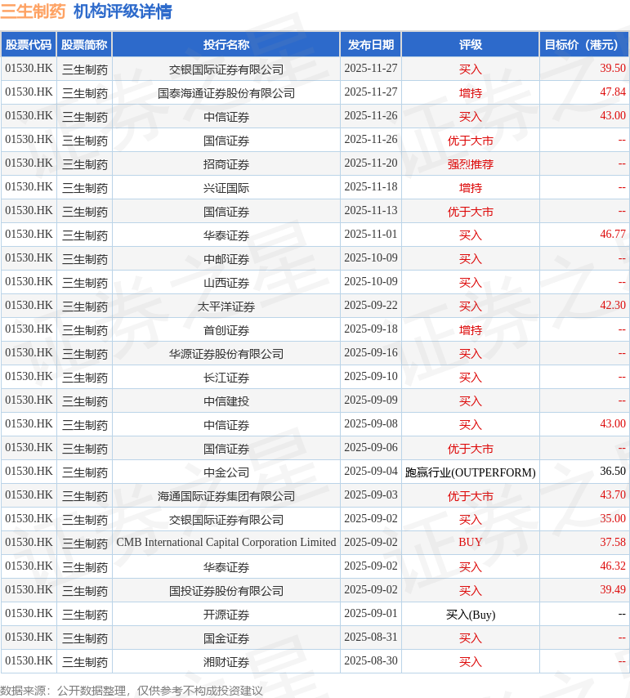Click the date 2025-08-30
The width and height of the screenshot is (630, 698).
tap(371, 660)
